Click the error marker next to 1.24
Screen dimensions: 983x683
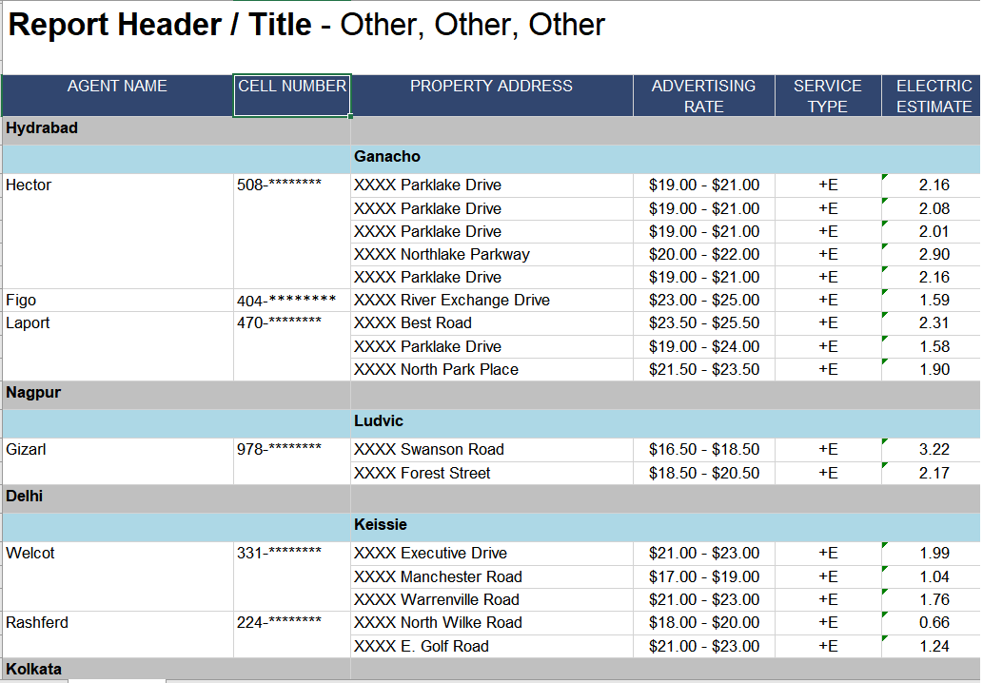tap(886, 639)
